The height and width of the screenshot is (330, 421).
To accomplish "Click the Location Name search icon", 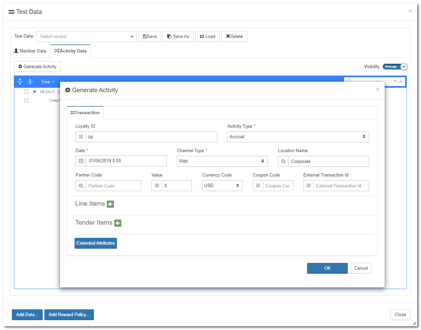I will coord(283,162).
